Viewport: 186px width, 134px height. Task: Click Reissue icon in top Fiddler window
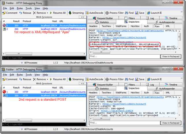(21, 13)
